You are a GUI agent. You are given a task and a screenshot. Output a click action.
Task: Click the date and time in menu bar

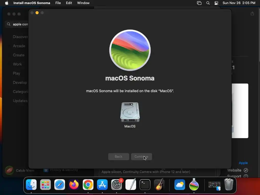239,3
